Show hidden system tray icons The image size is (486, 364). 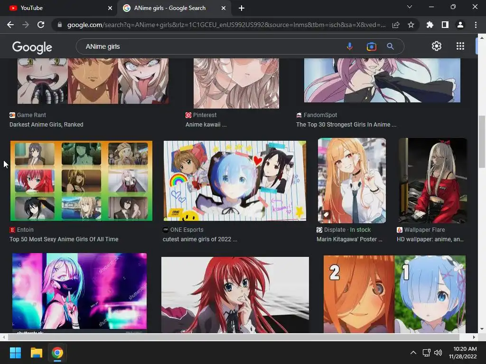coord(413,353)
